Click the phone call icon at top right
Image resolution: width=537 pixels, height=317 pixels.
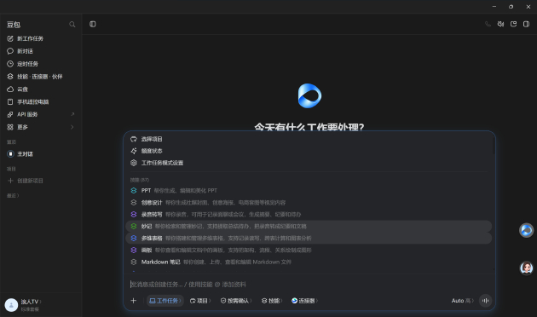488,24
